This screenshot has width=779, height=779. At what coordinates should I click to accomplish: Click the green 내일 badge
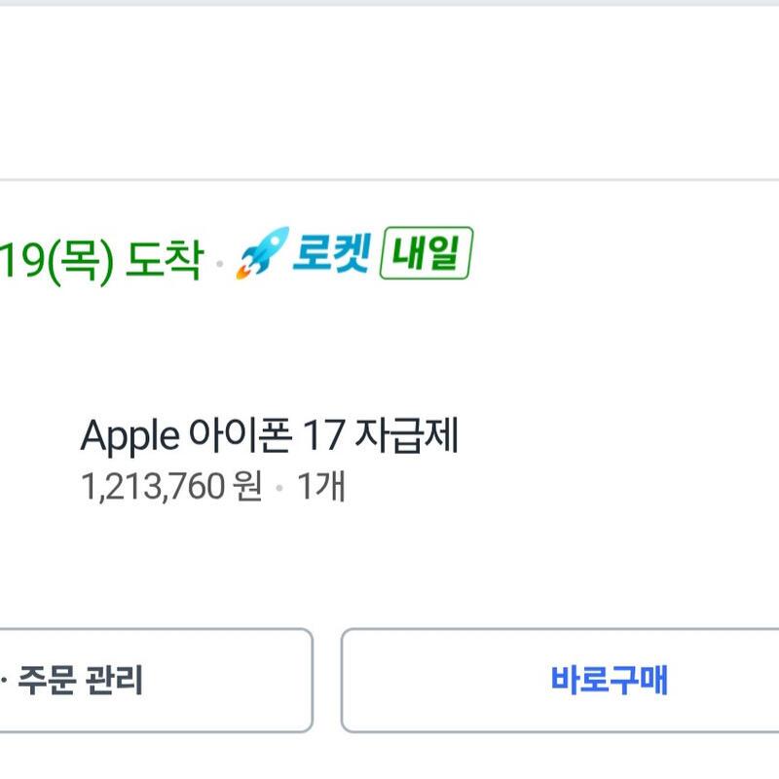(426, 253)
